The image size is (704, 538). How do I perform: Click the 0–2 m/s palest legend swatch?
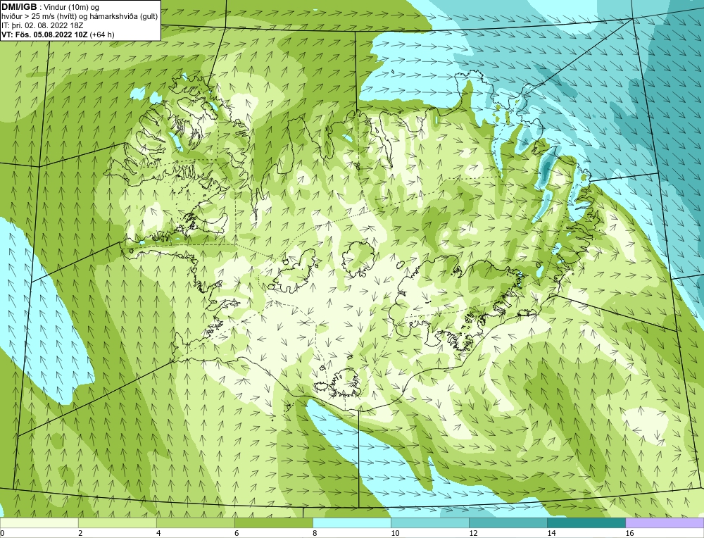click(39, 523)
